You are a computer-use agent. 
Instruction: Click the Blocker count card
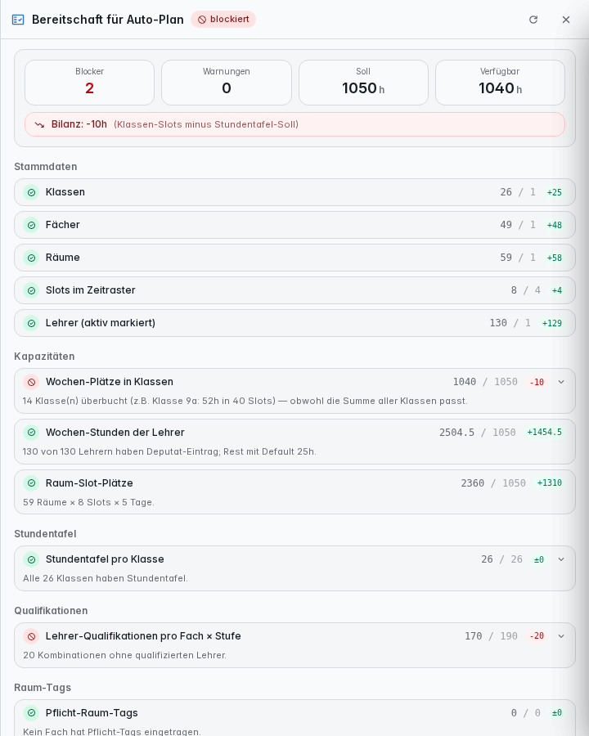(x=89, y=83)
